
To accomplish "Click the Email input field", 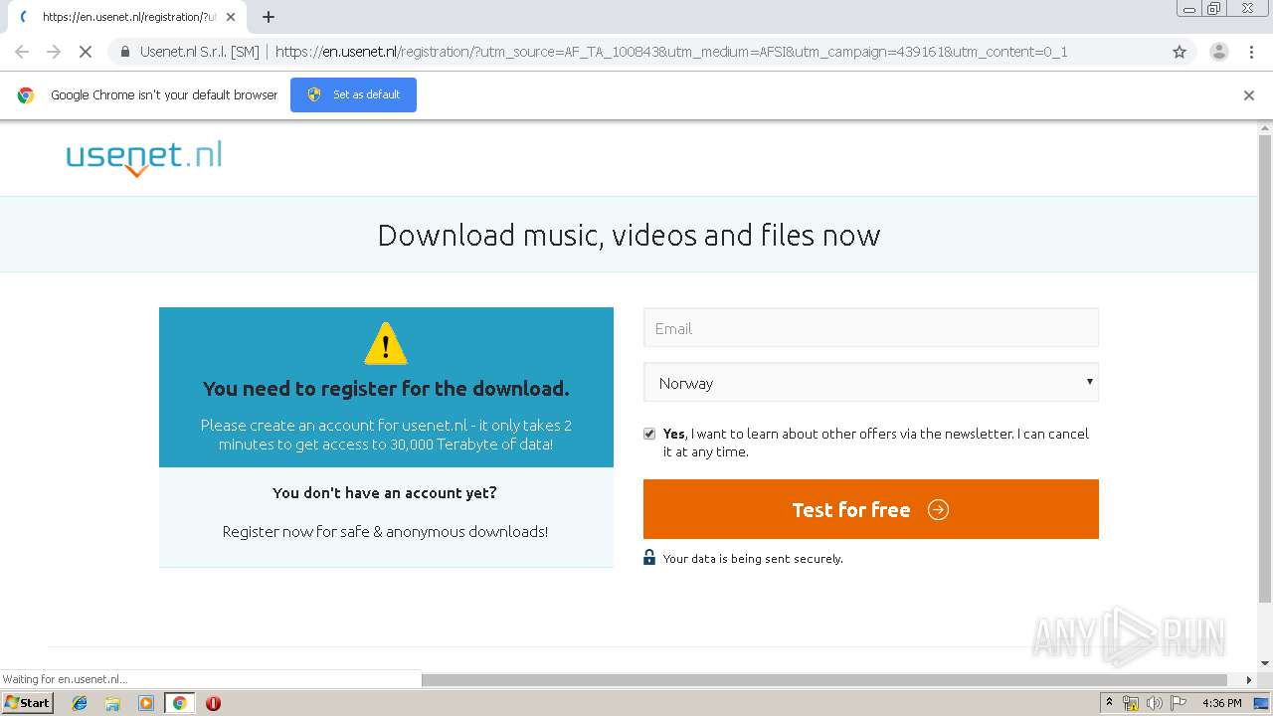I will click(x=871, y=328).
